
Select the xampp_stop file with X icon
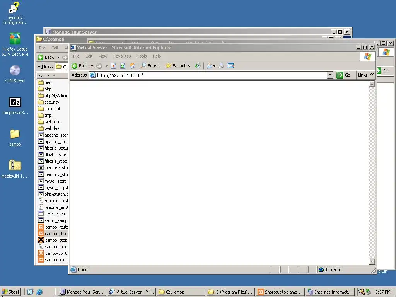tap(53, 240)
